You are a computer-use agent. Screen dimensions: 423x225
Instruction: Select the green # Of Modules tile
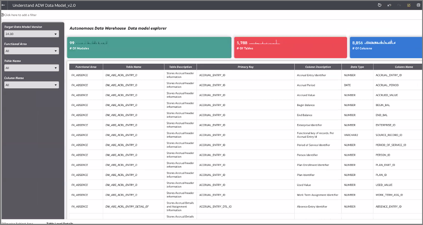149,47
